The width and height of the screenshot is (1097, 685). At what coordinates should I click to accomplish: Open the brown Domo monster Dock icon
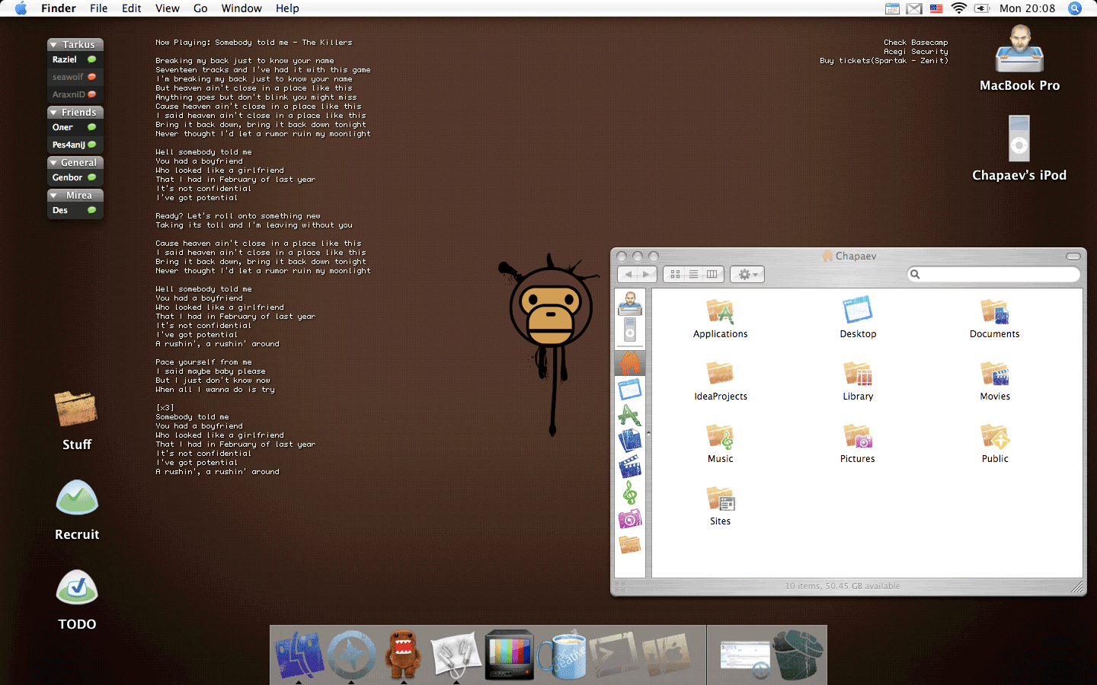click(x=402, y=655)
